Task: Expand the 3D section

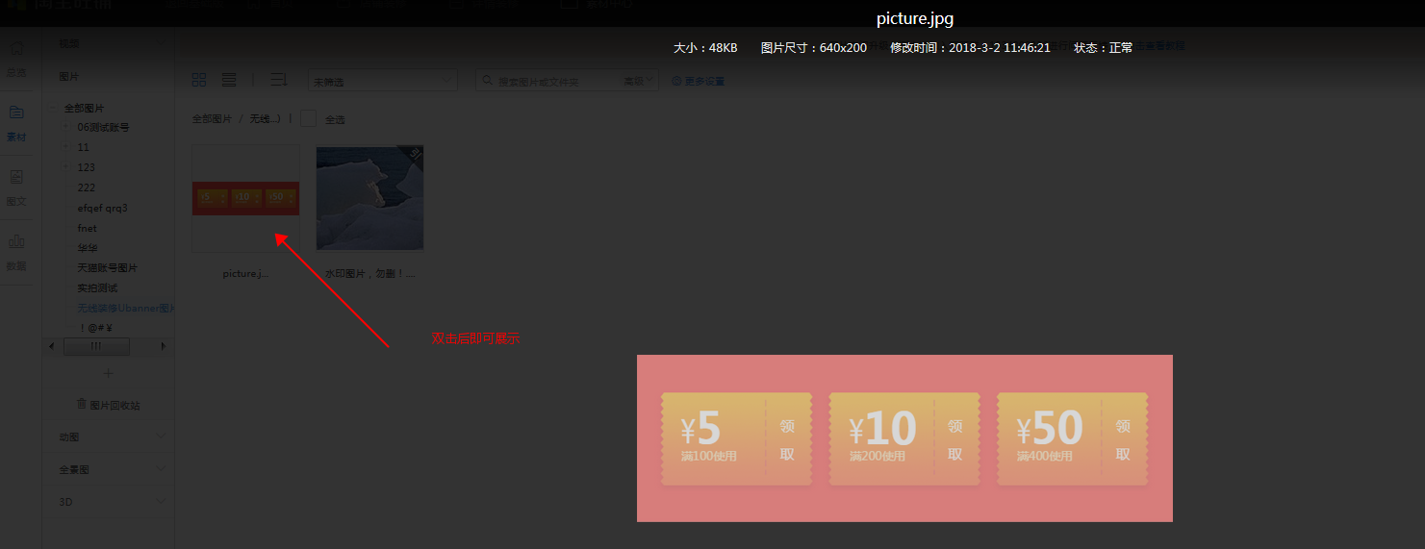Action: pyautogui.click(x=109, y=502)
